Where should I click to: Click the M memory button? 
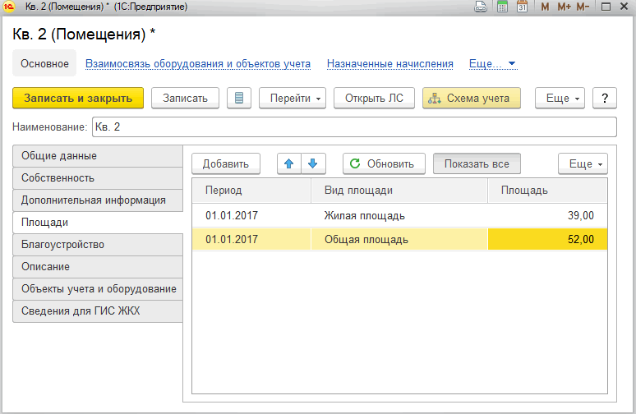[545, 7]
